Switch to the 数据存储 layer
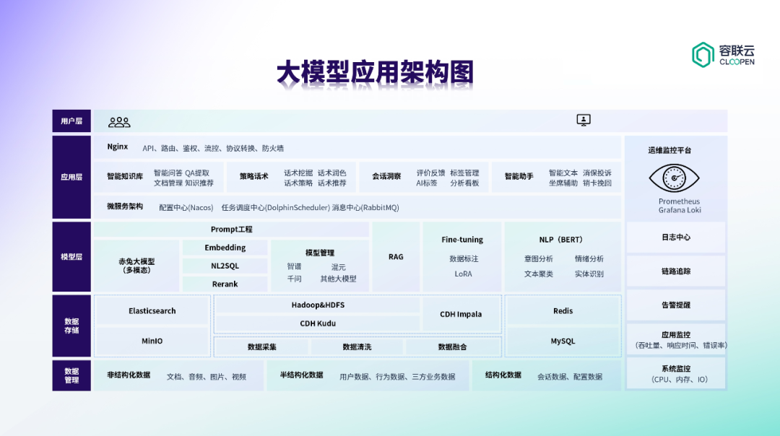The image size is (780, 436). point(71,326)
